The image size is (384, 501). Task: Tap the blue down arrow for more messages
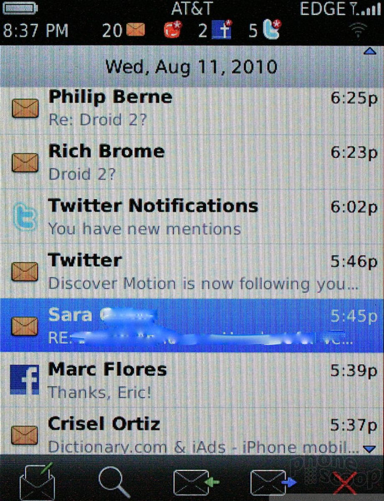coord(370,449)
